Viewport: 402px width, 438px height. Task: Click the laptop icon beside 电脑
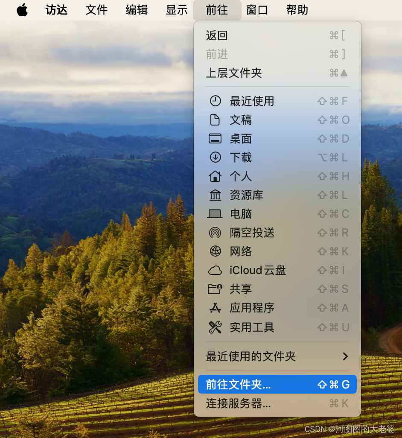tap(215, 214)
